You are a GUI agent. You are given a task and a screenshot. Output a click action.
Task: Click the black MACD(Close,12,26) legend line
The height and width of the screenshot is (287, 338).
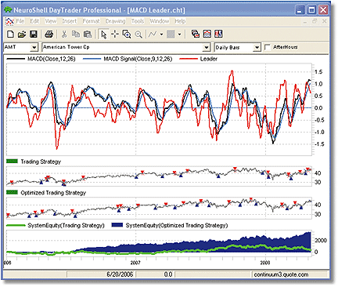pos(16,59)
